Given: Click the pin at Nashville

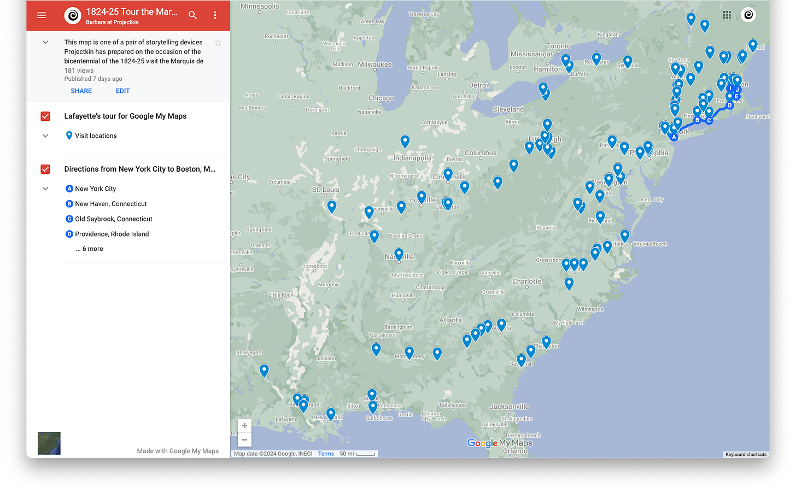Looking at the screenshot, I should tap(399, 255).
